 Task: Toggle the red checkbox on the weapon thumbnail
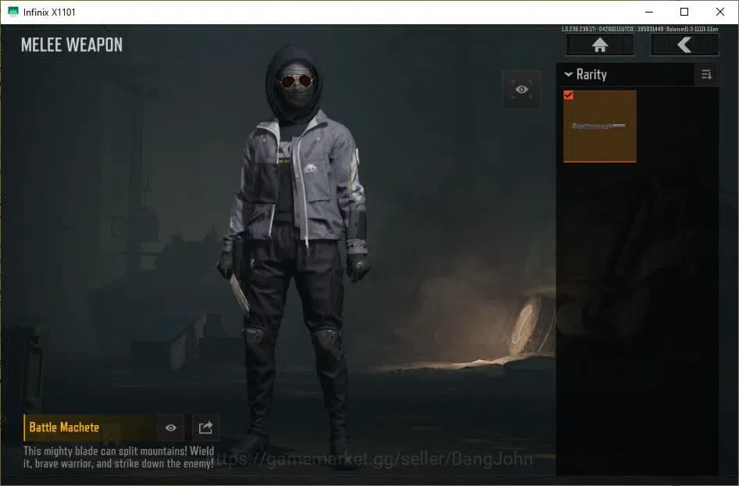[569, 95]
